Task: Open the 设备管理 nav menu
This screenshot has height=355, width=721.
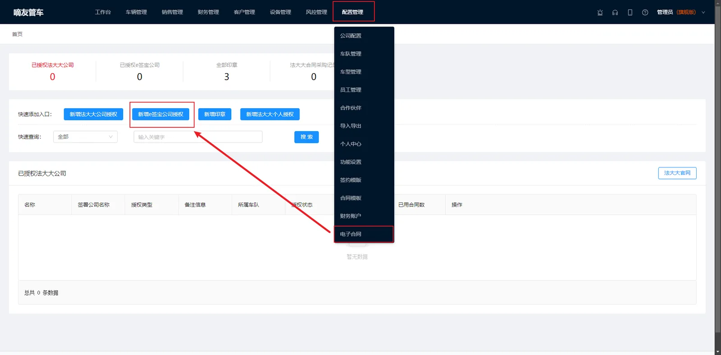Action: (x=280, y=12)
